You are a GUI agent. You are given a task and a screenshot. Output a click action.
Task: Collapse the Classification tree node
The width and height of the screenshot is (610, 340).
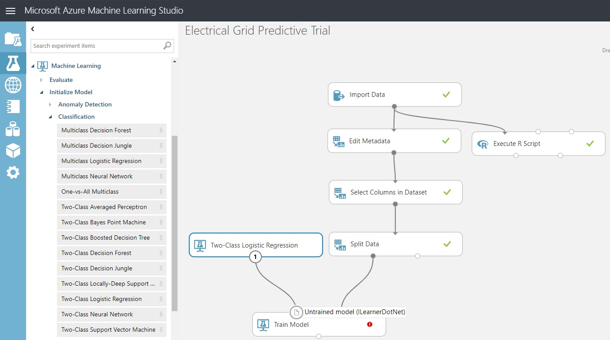50,117
